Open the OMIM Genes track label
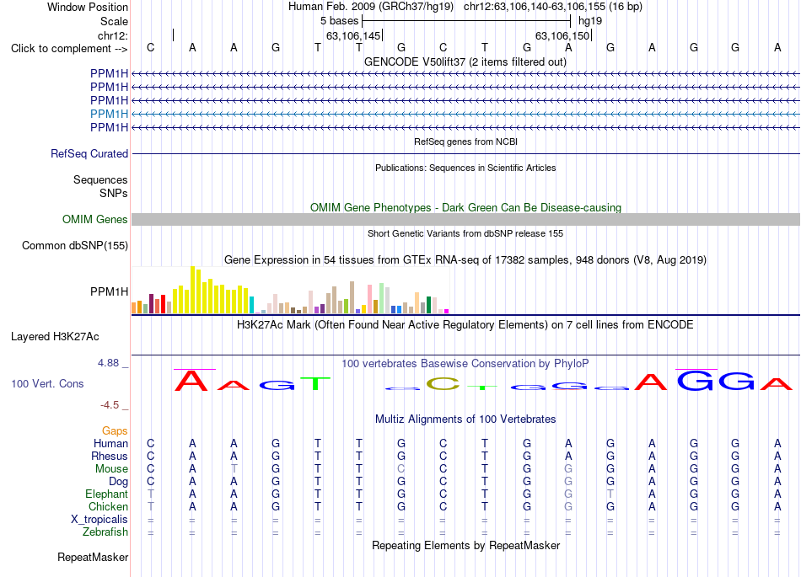 point(95,219)
